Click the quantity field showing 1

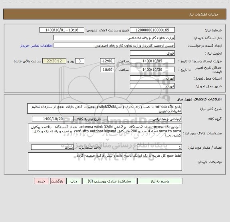[x=159, y=147]
